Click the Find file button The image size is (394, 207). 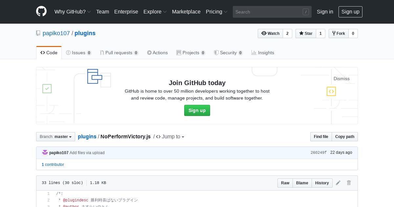(x=321, y=137)
